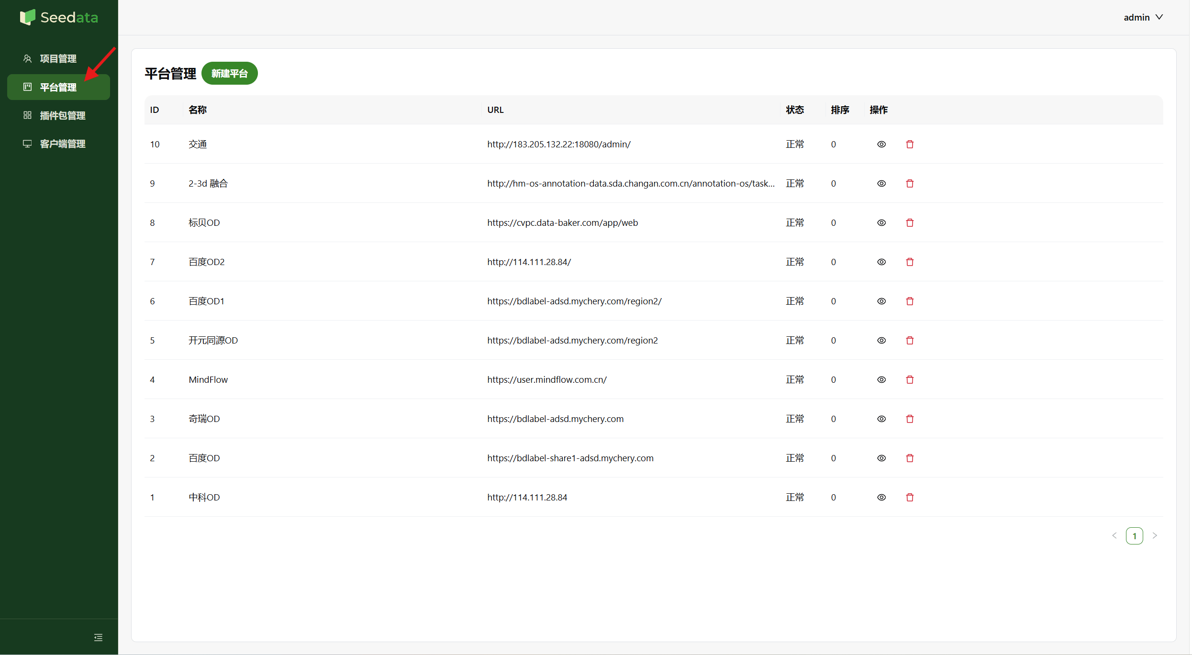This screenshot has height=655, width=1192.
Task: Click the 客户端管理 monitor icon
Action: coord(27,144)
